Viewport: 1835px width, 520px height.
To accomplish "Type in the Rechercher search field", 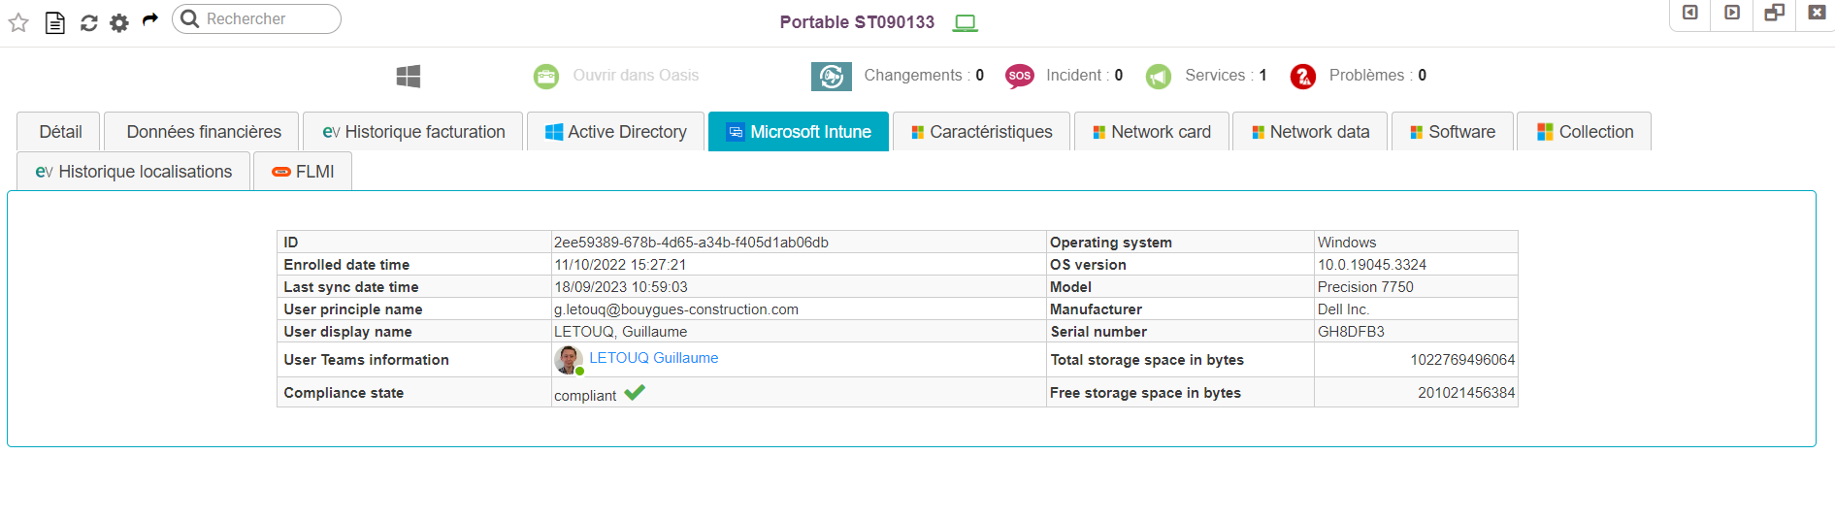I will 267,19.
